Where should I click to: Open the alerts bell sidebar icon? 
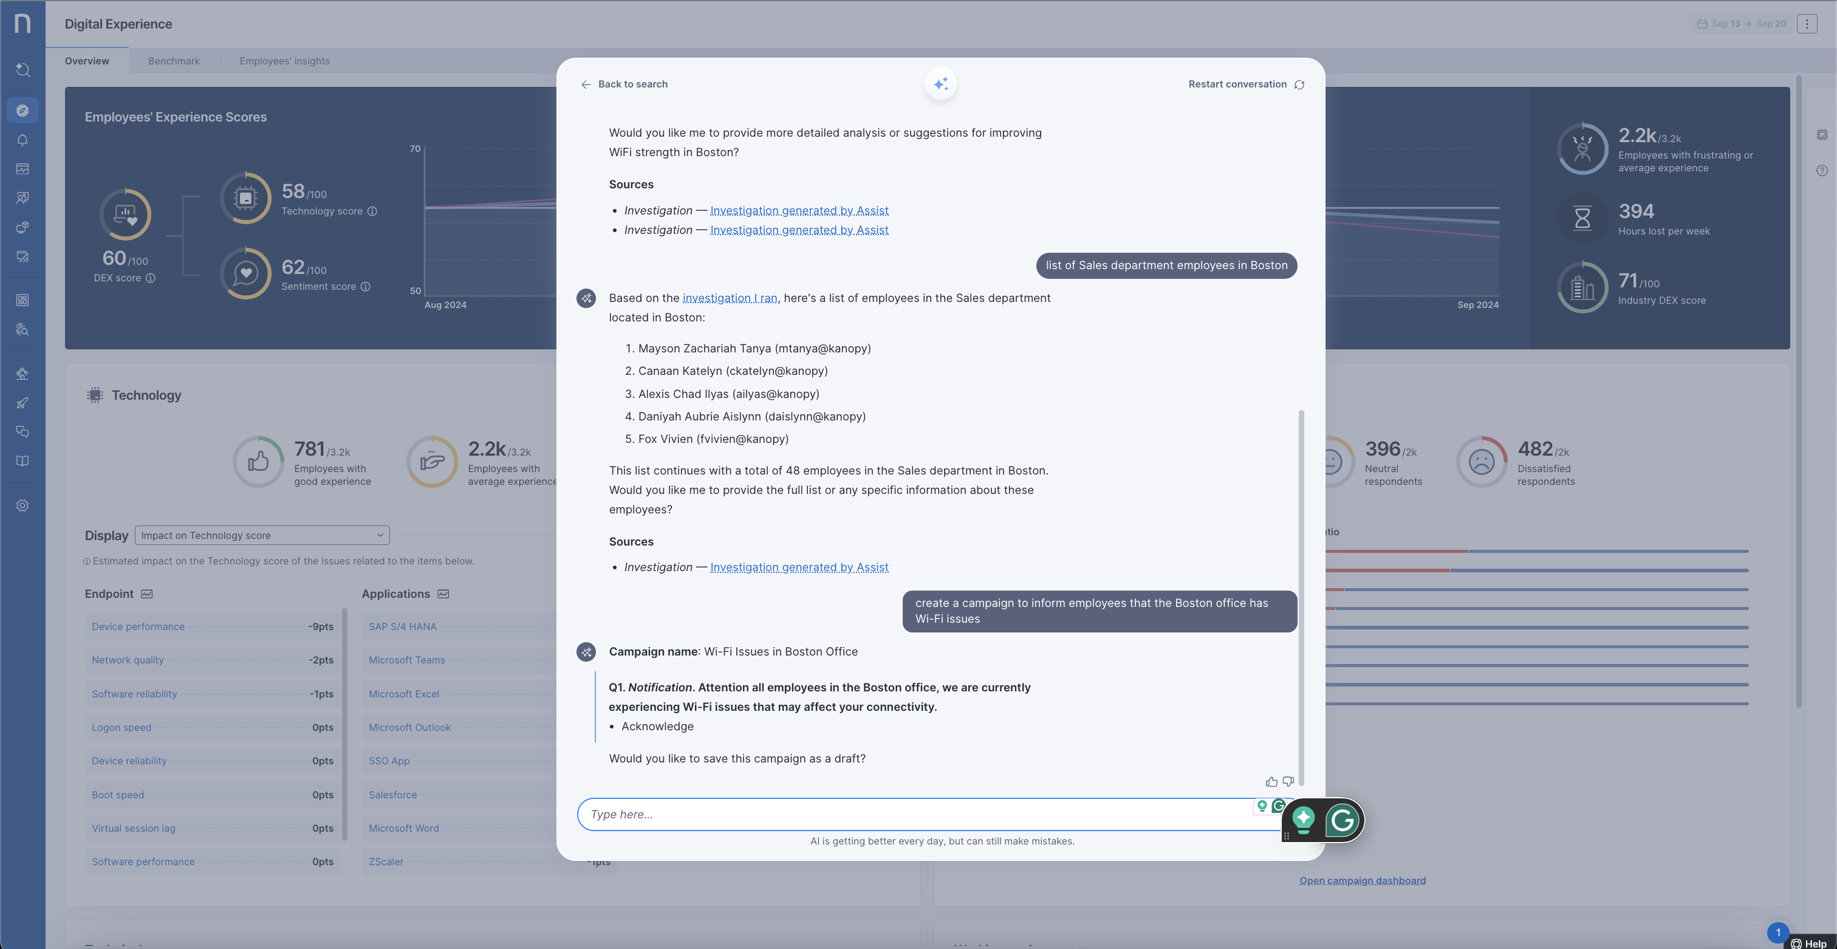click(x=23, y=140)
